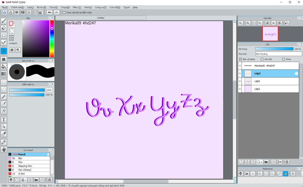Toggle visibility of the Lớp2 layer
303x187 pixels.
pyautogui.click(x=240, y=89)
